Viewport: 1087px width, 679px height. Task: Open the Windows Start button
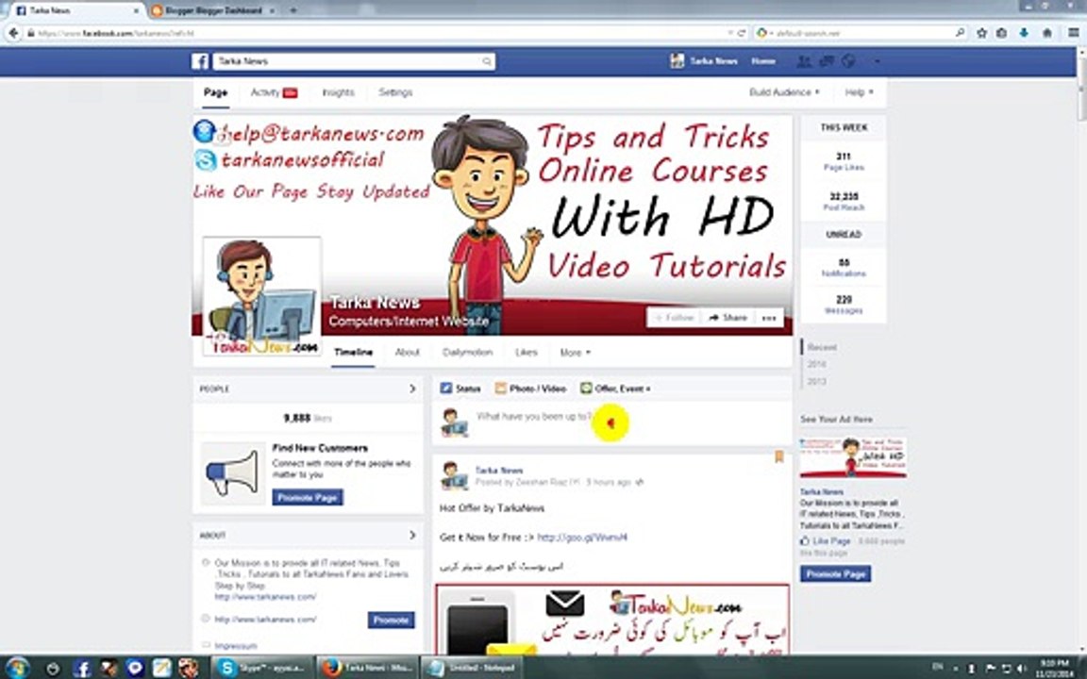click(x=17, y=668)
